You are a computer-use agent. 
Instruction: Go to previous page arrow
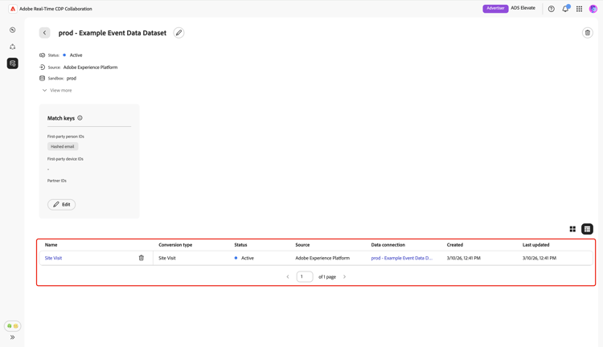[288, 276]
